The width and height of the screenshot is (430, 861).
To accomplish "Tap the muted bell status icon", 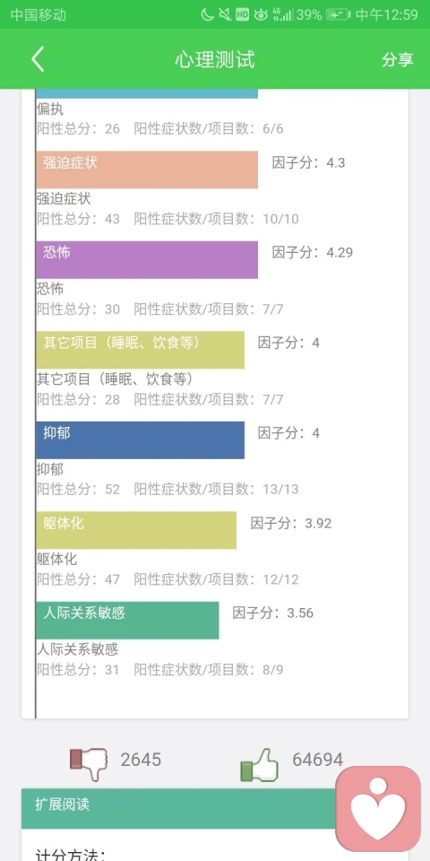I will coord(224,15).
